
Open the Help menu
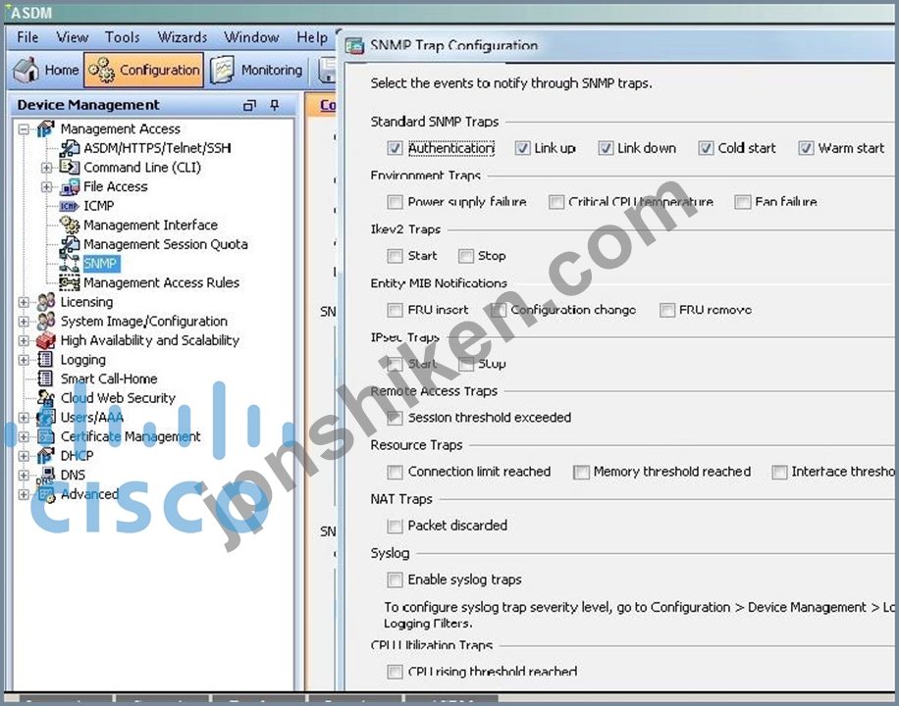(312, 37)
